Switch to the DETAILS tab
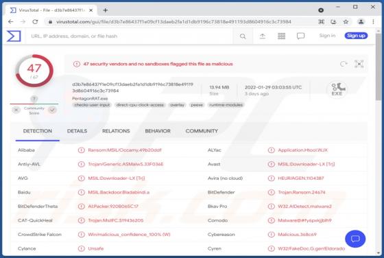Screen dimensions: 384x258 (77, 131)
